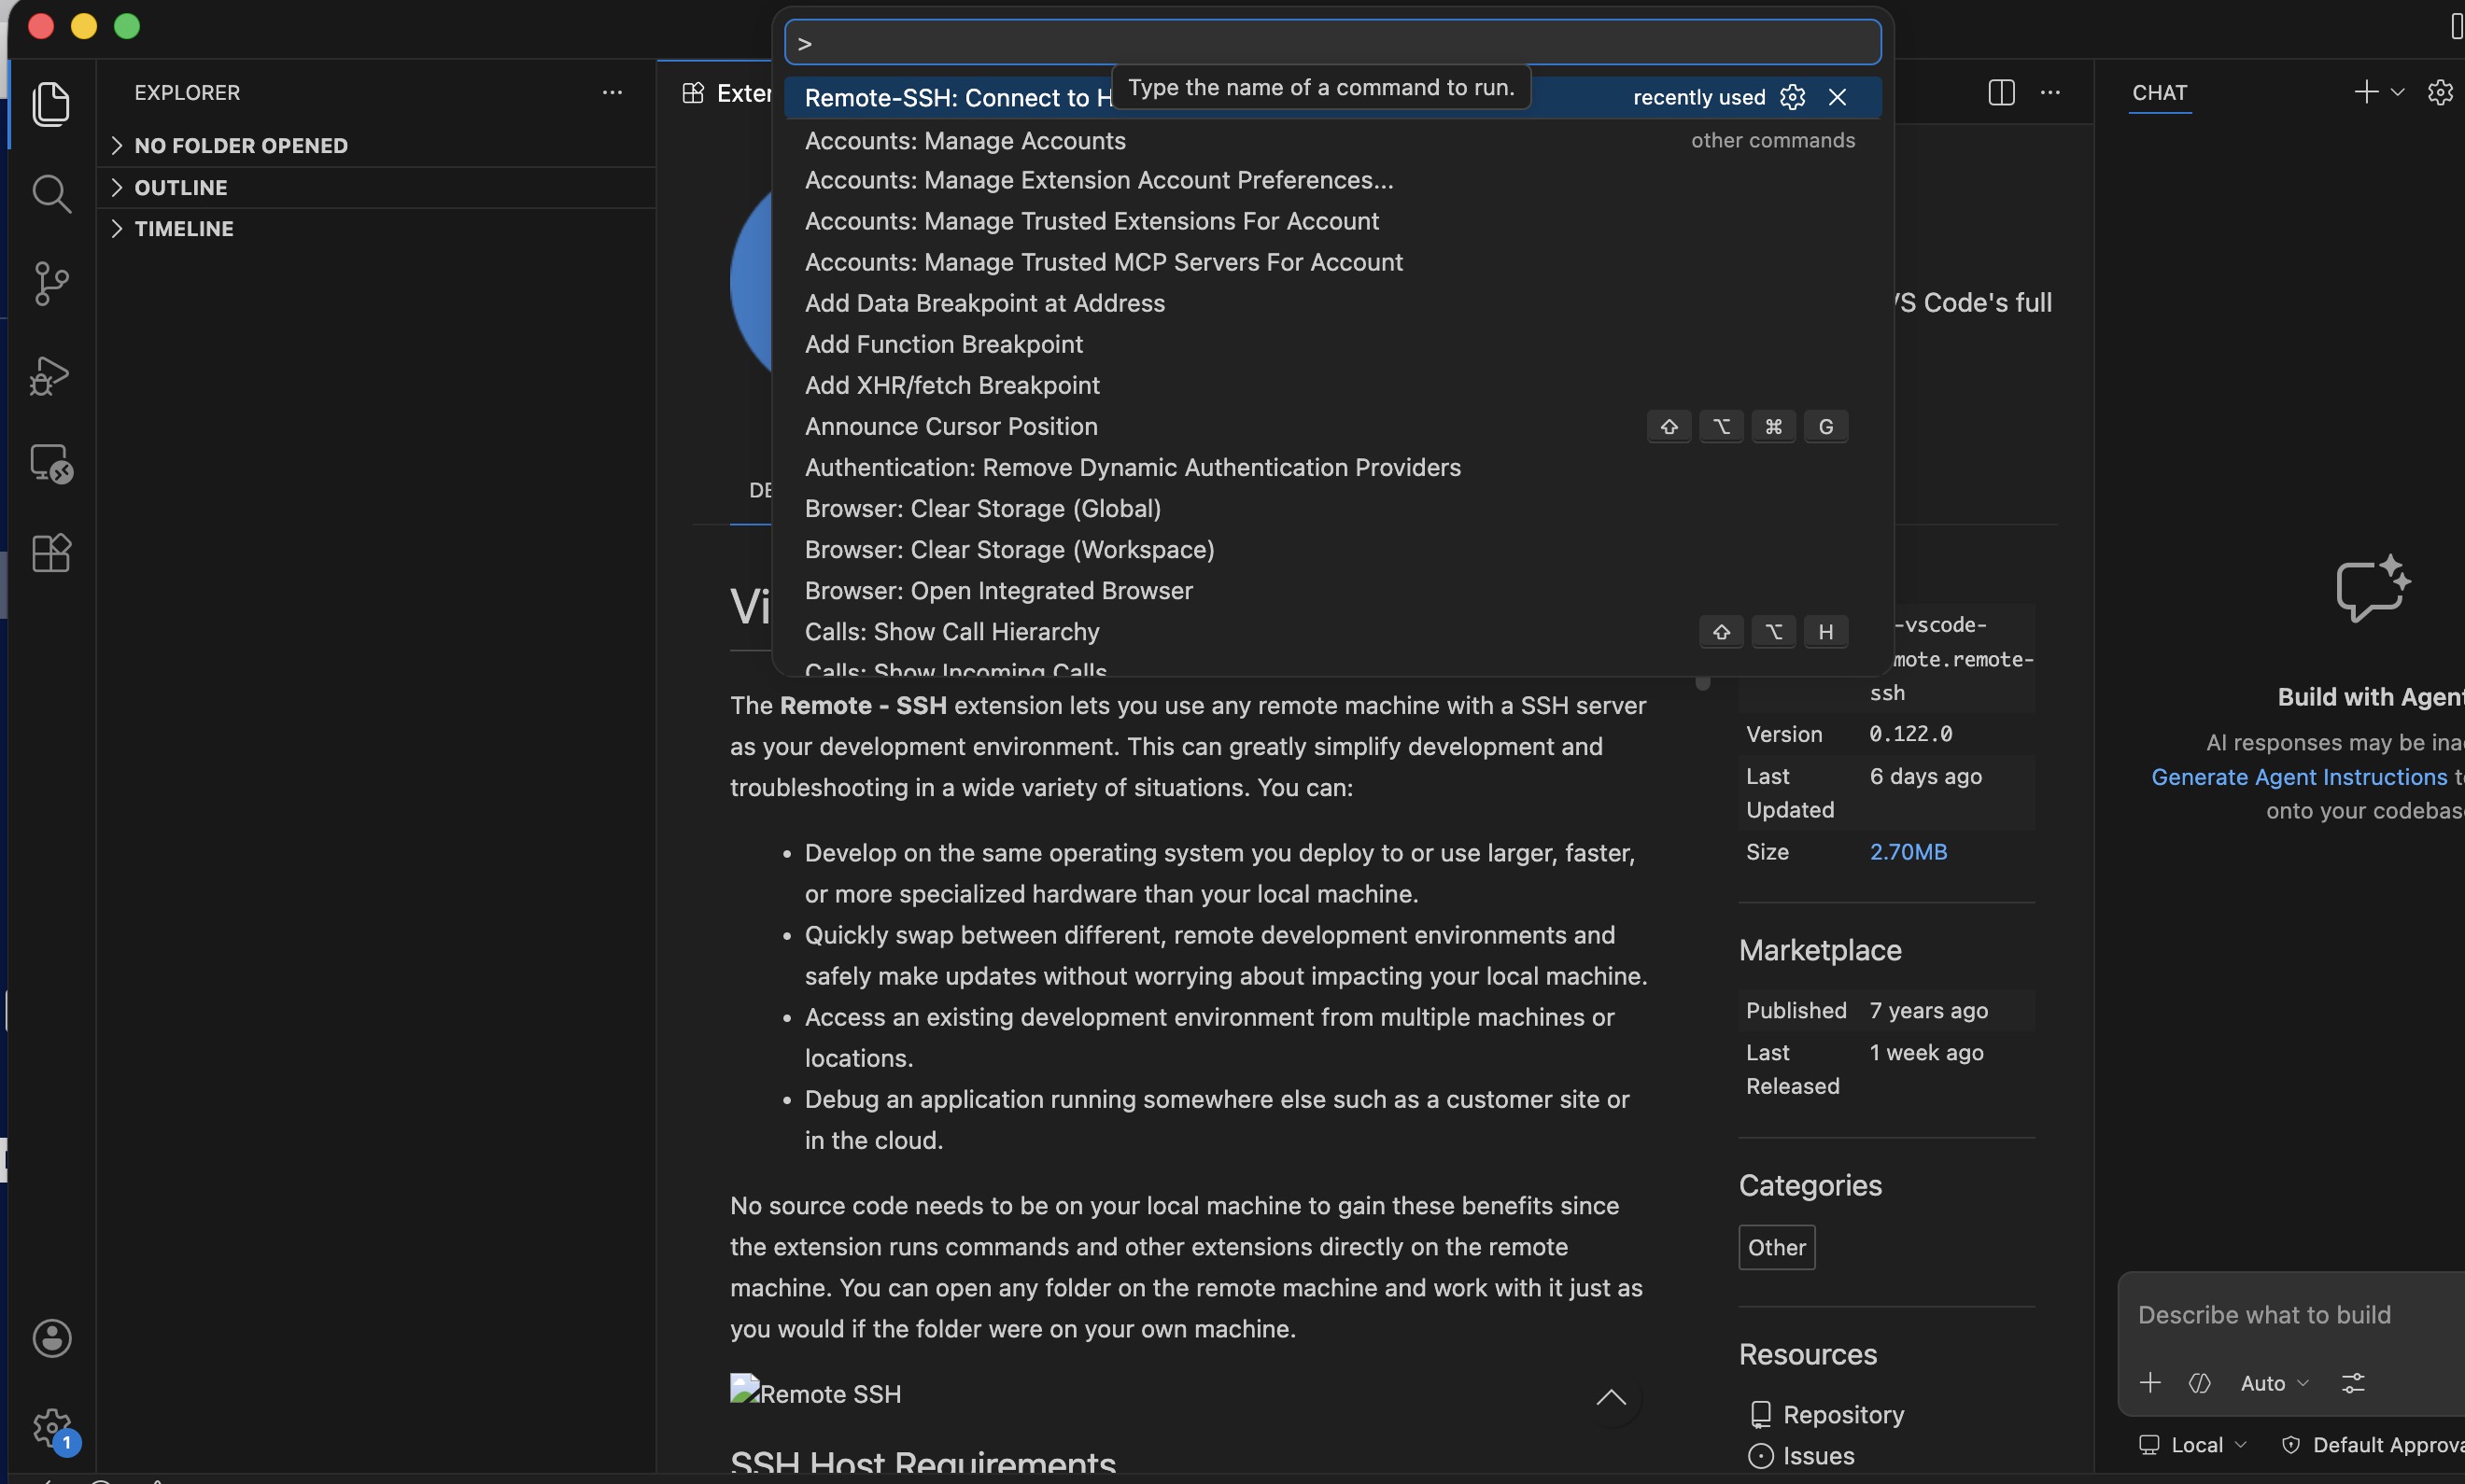Expand the Outline section
This screenshot has width=2465, height=1484.
pos(378,188)
